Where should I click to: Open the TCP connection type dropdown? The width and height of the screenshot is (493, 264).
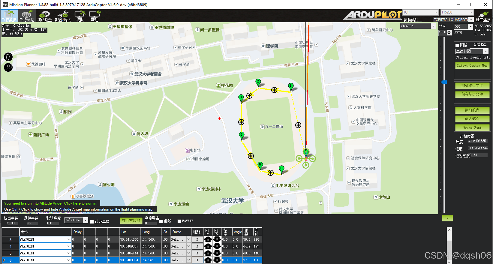pos(420,12)
